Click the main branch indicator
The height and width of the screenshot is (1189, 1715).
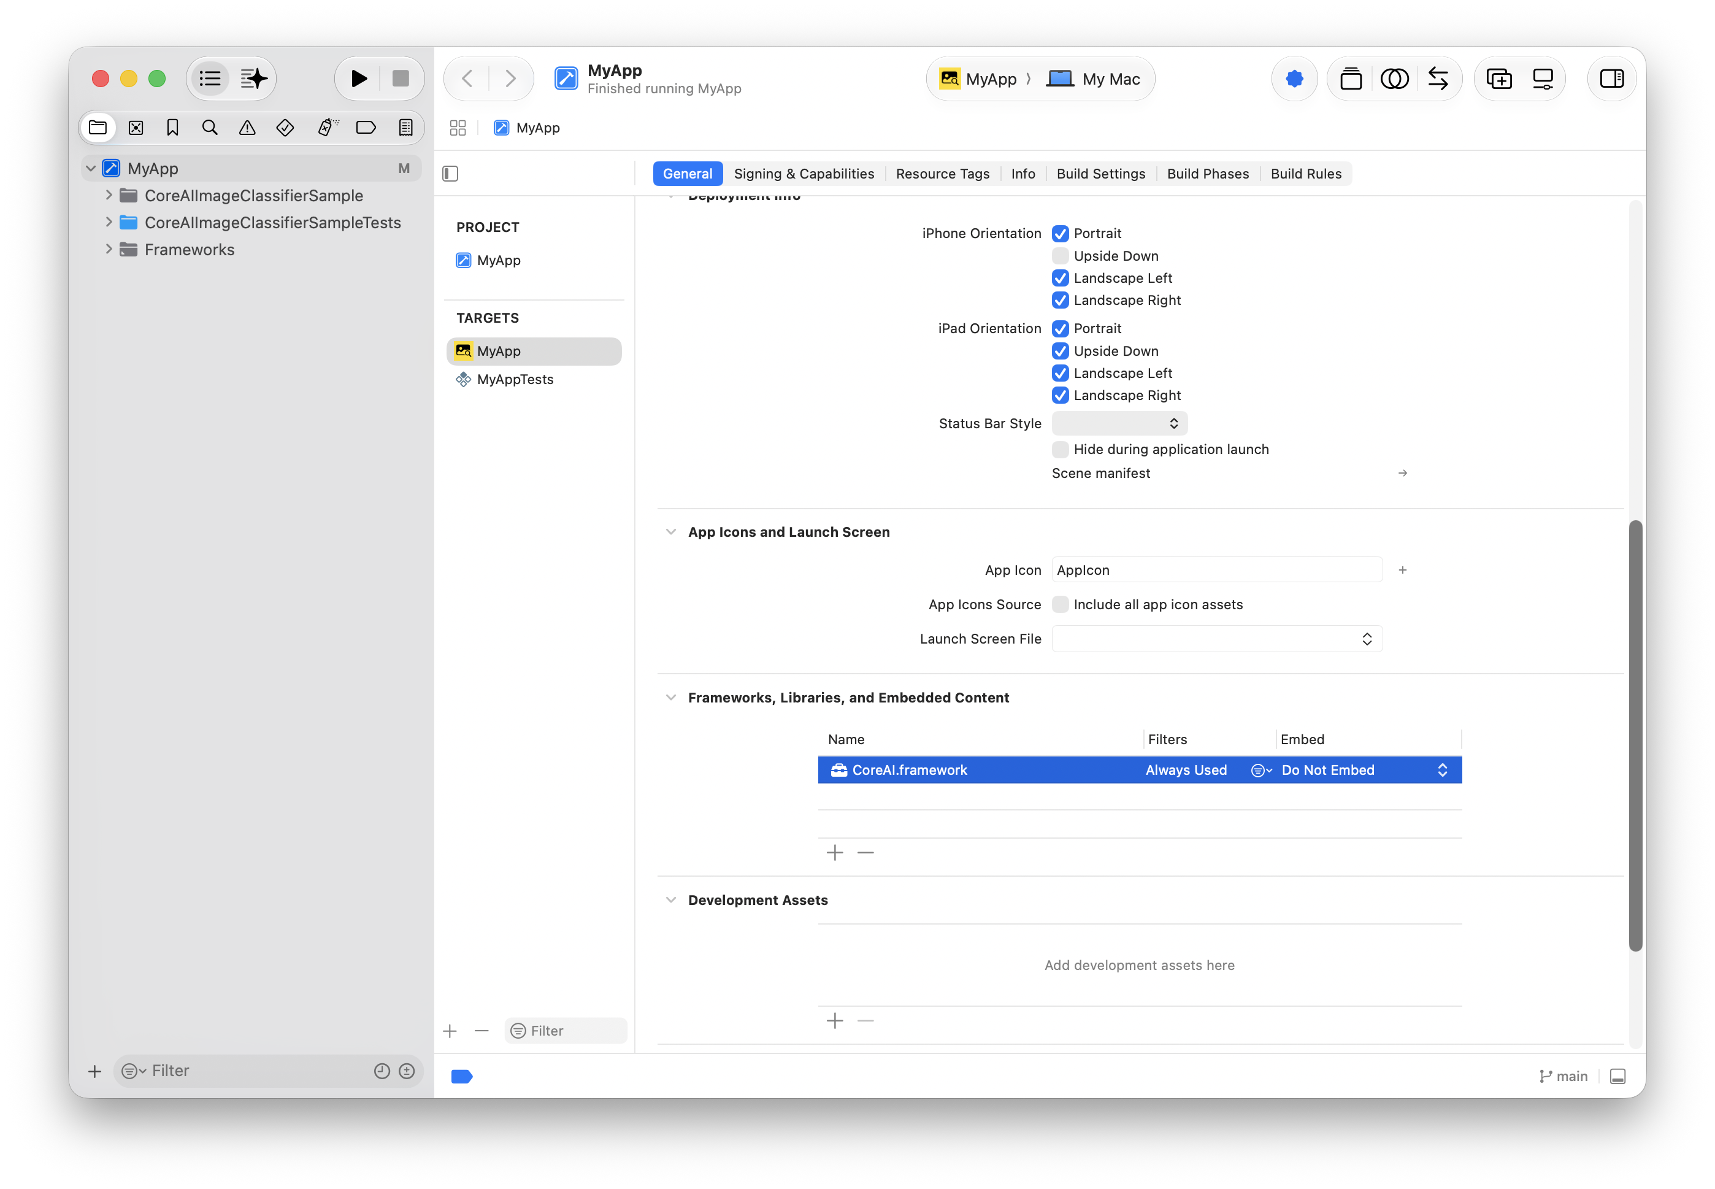tap(1563, 1077)
